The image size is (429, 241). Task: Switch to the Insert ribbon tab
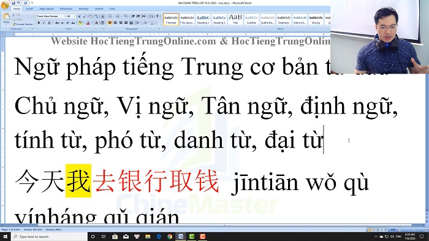pos(29,9)
